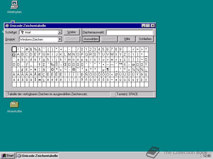This screenshot has width=213, height=159.
Task: Select the dagger † character
Action: [39, 64]
